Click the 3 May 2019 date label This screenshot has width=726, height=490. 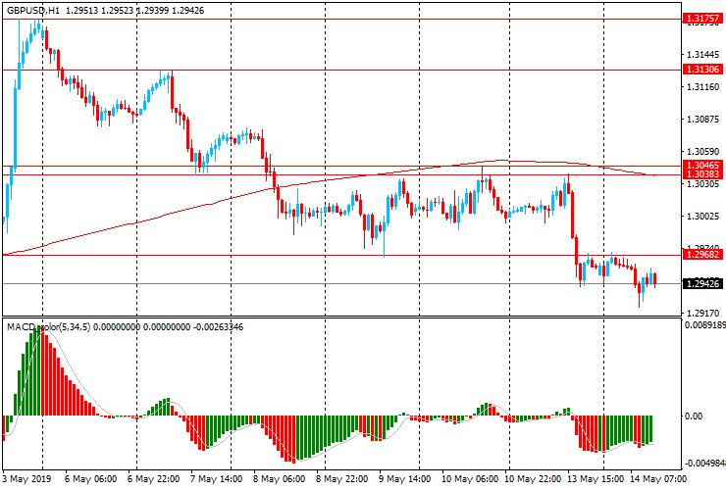[26, 478]
